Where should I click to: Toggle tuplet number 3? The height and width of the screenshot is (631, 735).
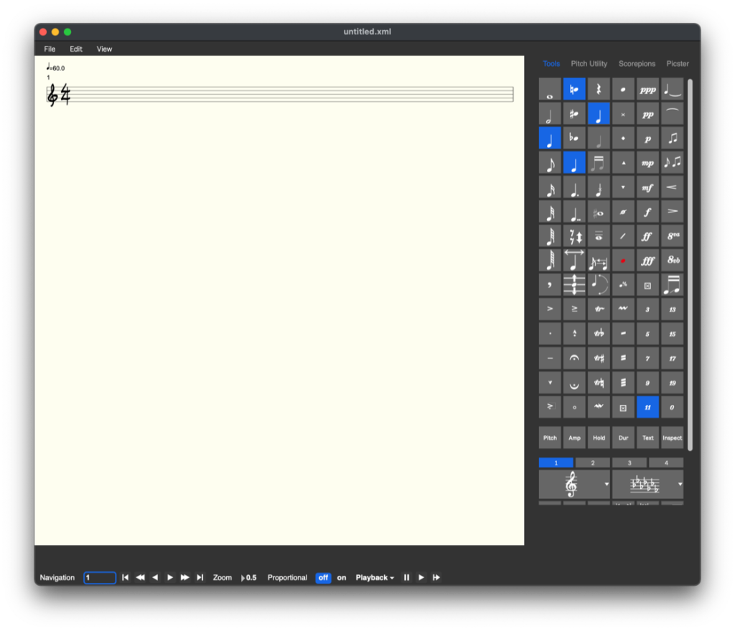pyautogui.click(x=647, y=309)
